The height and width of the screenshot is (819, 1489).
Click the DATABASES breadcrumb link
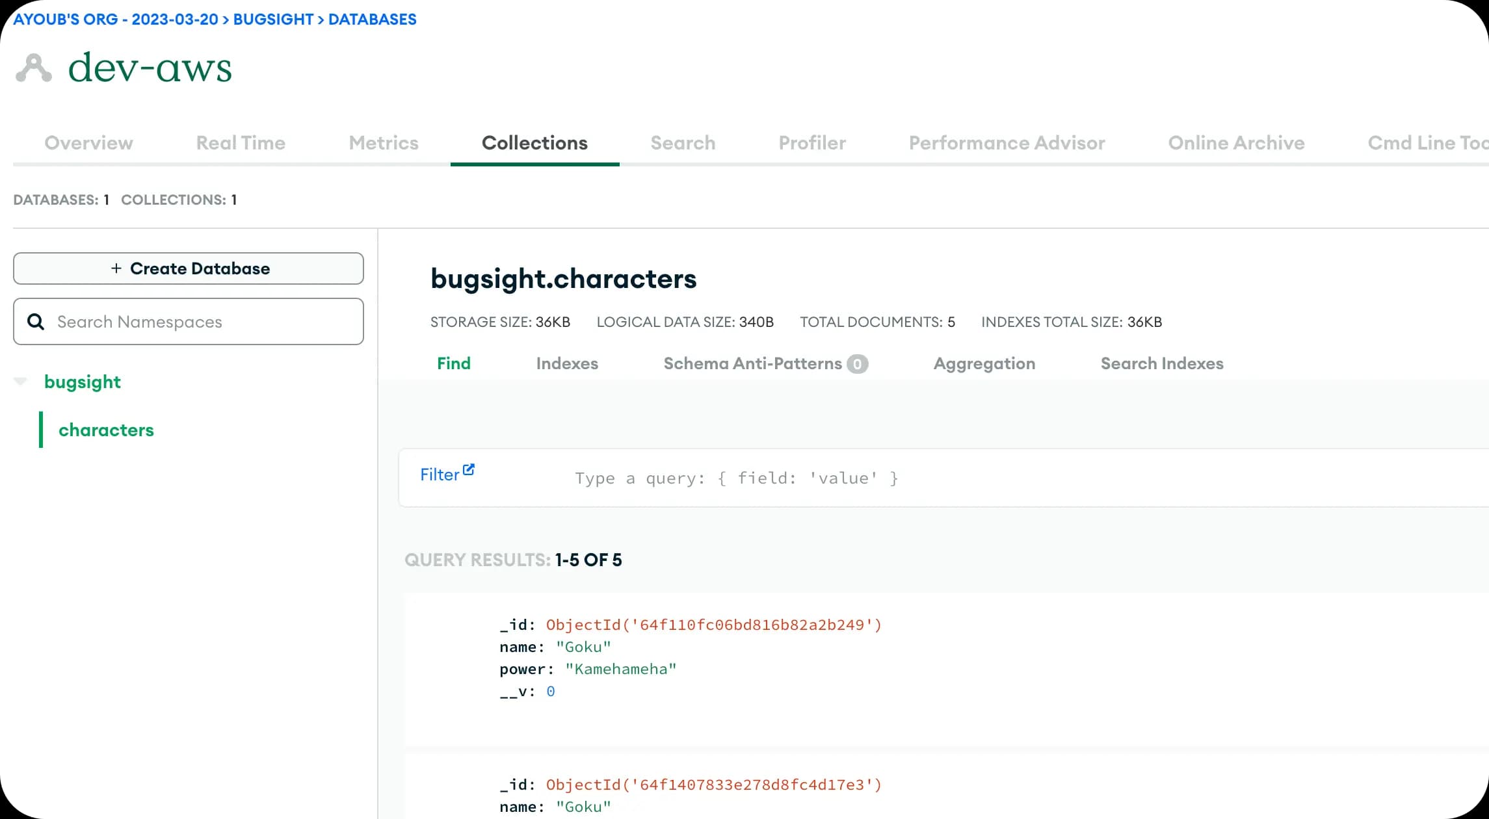tap(372, 19)
